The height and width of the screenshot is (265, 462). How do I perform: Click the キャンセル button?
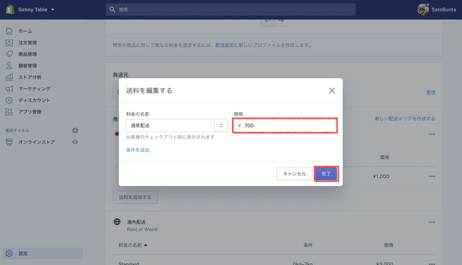[294, 174]
